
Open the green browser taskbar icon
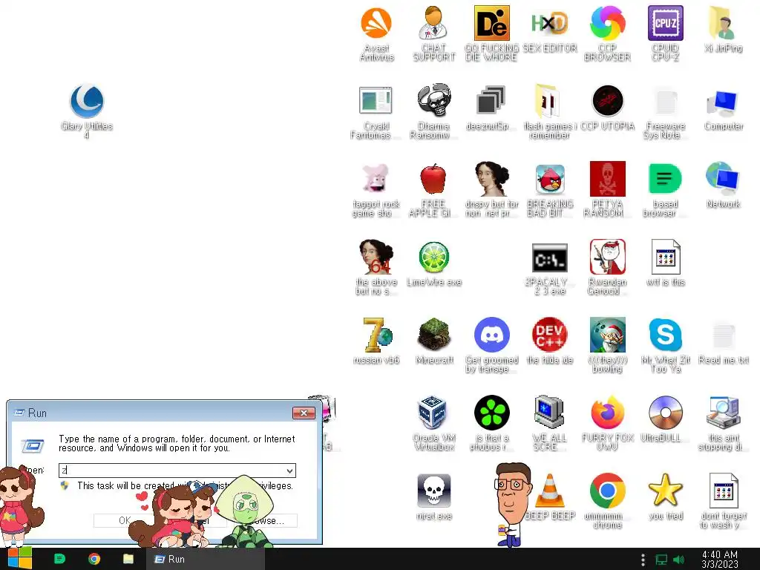tap(59, 559)
